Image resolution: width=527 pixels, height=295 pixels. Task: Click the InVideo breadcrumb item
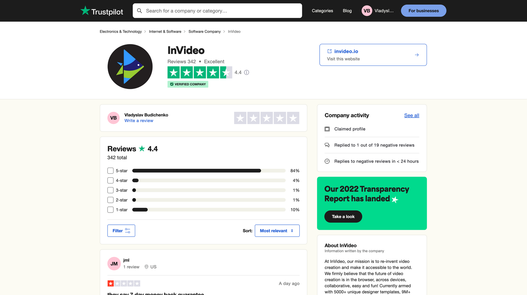(234, 32)
